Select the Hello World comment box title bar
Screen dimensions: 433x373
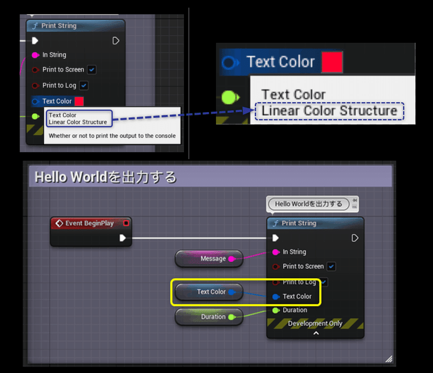210,177
